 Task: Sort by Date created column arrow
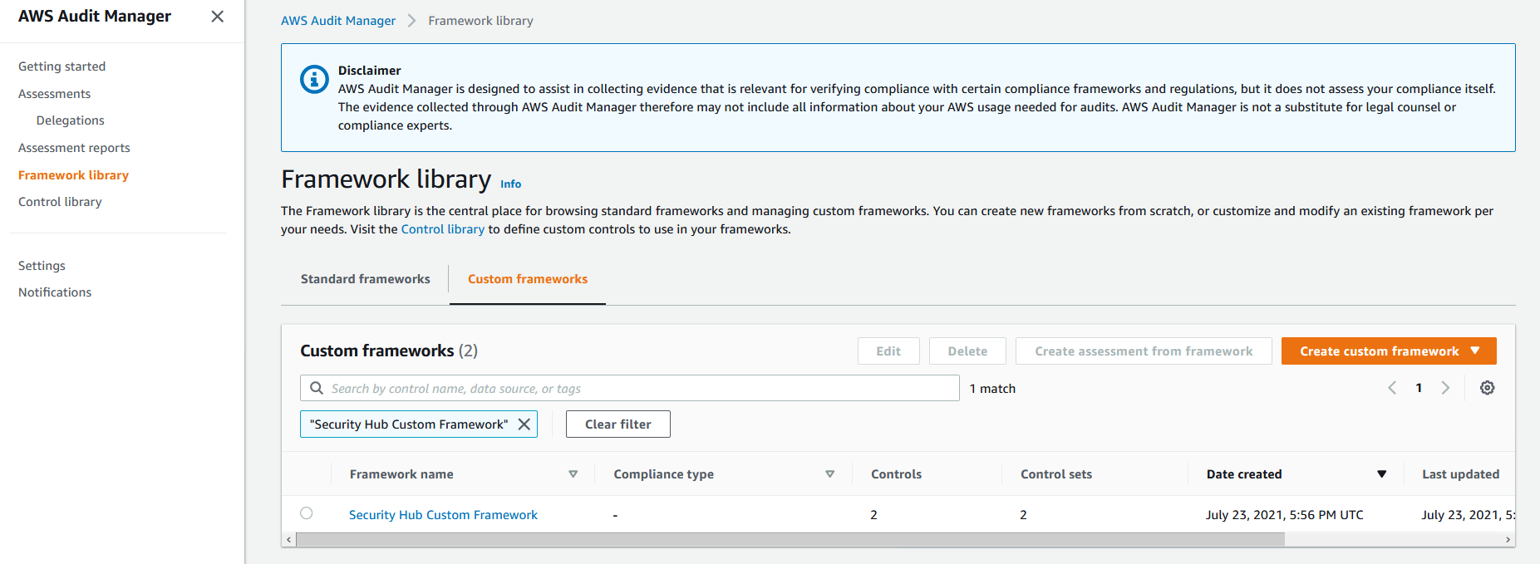(1382, 474)
